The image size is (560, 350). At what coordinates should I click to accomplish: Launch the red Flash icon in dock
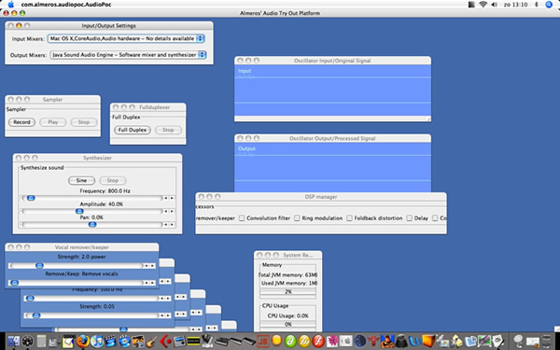318,342
